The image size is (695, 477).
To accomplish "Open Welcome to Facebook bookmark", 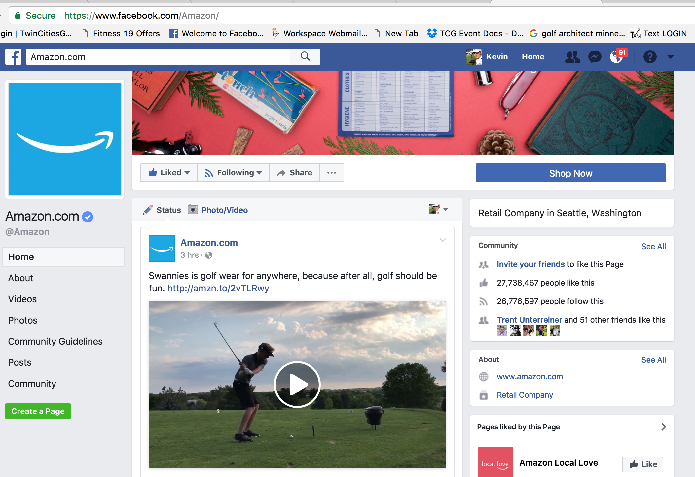I will (x=217, y=33).
